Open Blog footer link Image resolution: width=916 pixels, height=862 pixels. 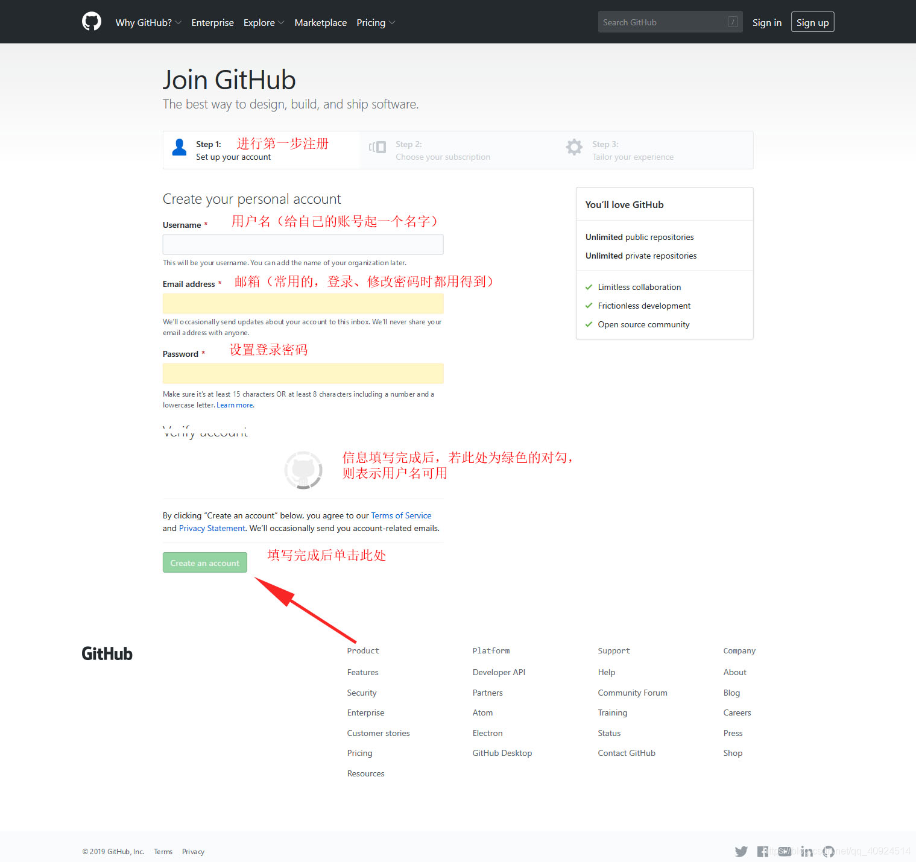(x=731, y=693)
